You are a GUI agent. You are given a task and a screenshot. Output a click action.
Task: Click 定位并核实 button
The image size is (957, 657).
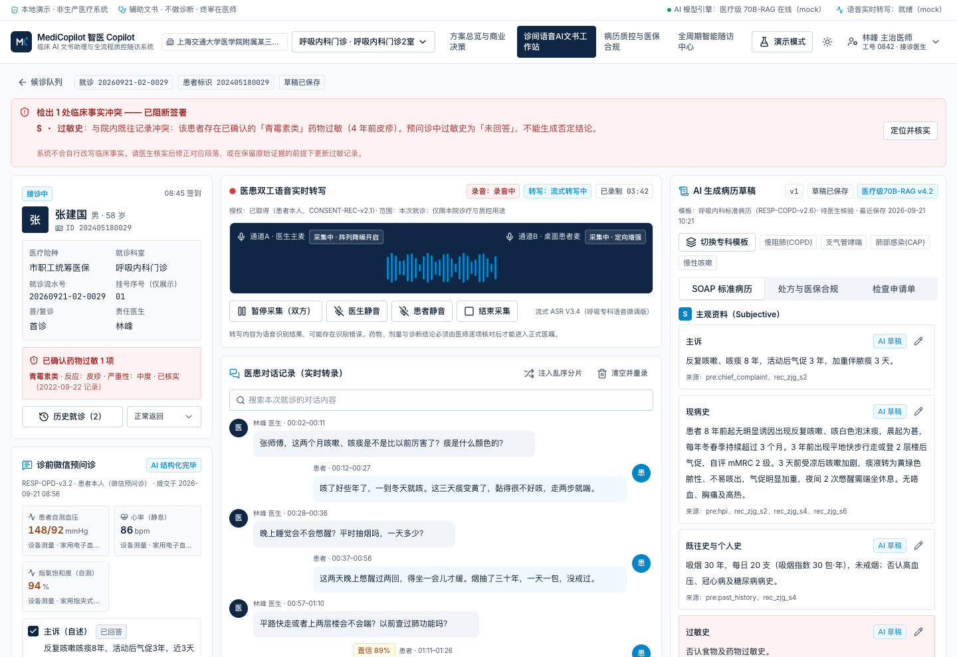pyautogui.click(x=910, y=131)
